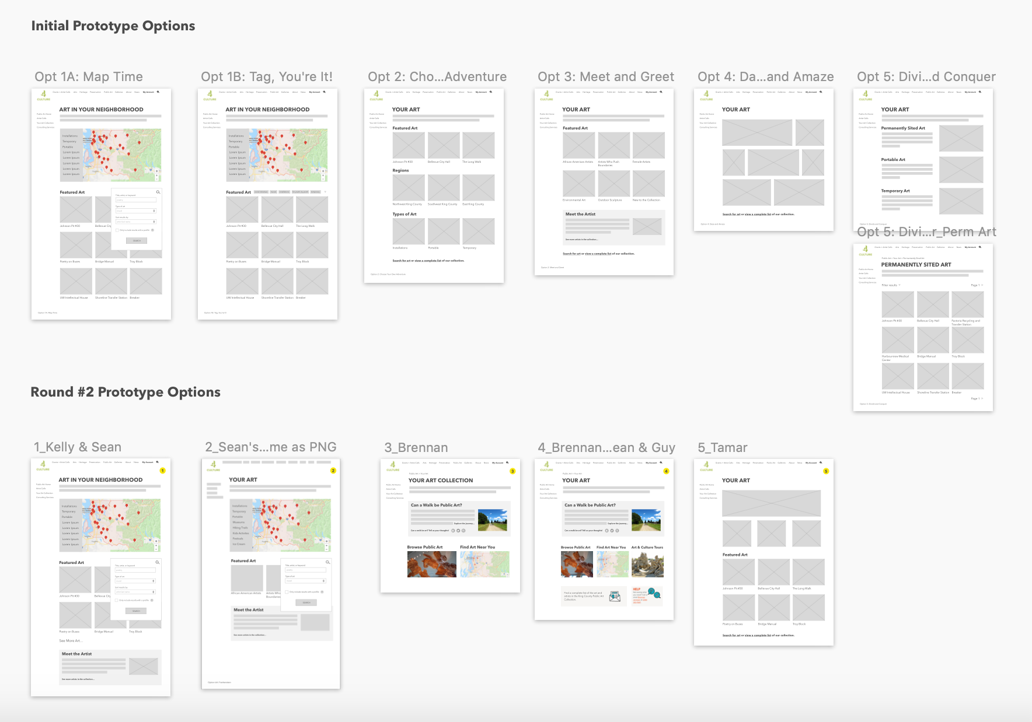The height and width of the screenshot is (722, 1032).
Task: Click the 'Round #2 Prototype Options' heading
Action: tap(125, 392)
